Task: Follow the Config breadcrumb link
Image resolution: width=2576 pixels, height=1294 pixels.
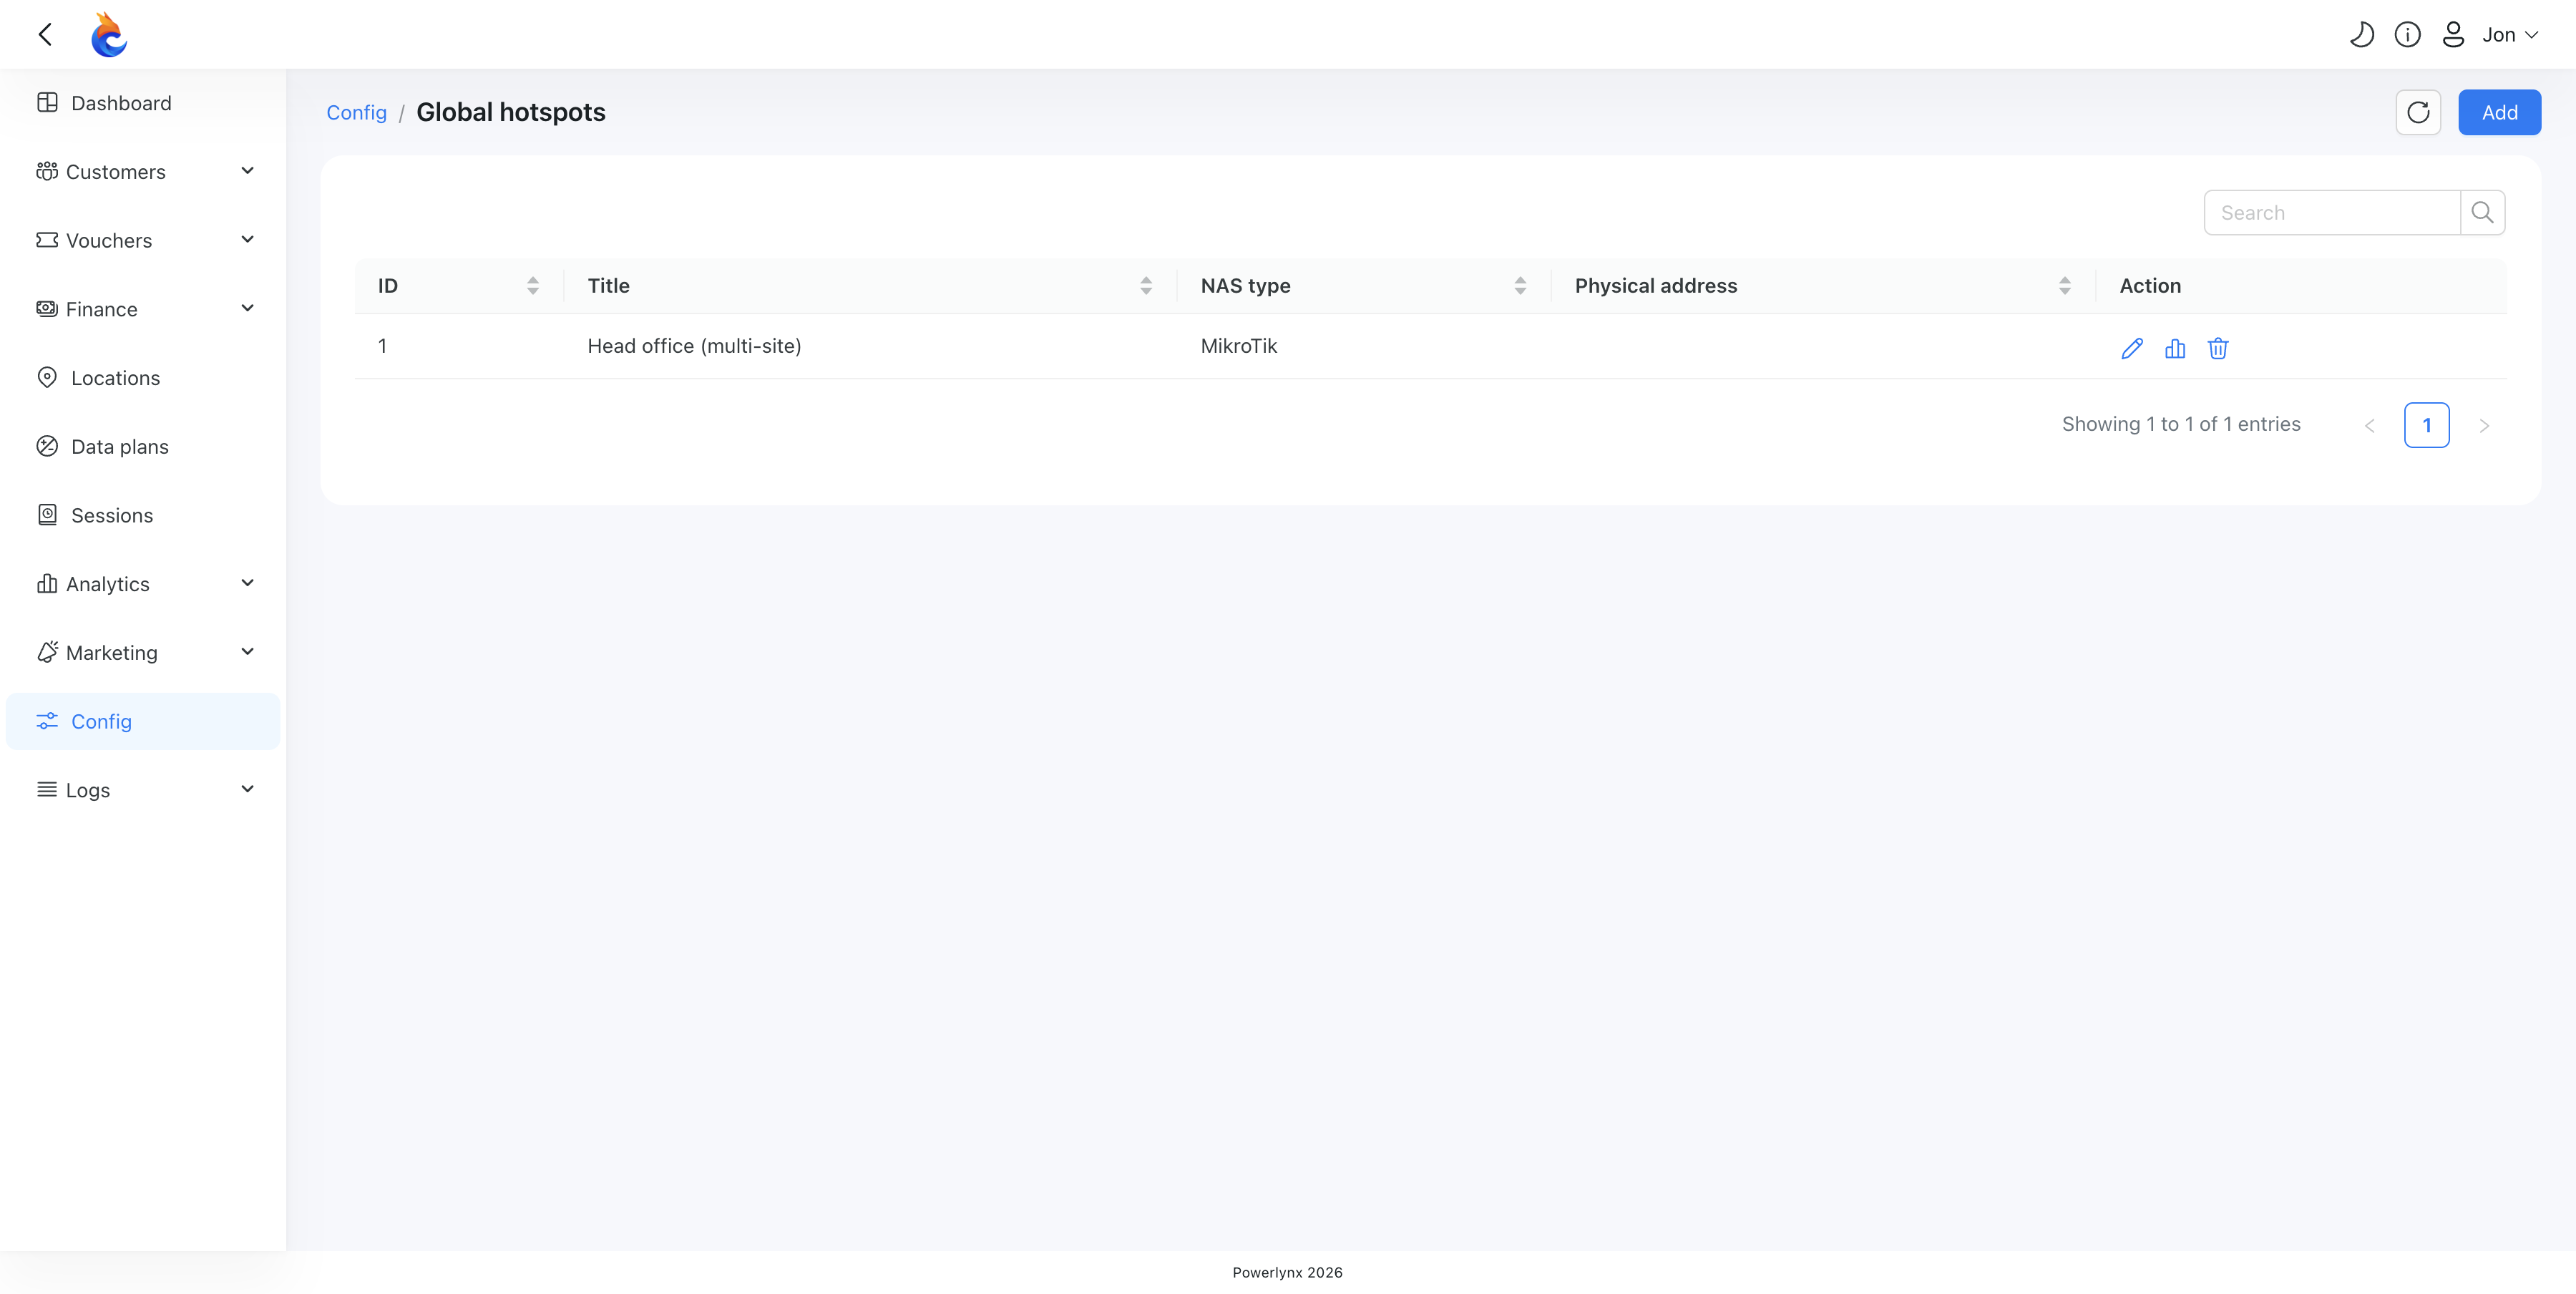Action: point(356,112)
